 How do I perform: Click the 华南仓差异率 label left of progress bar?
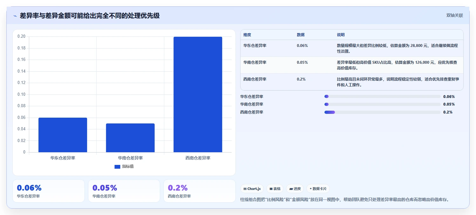pos(252,104)
